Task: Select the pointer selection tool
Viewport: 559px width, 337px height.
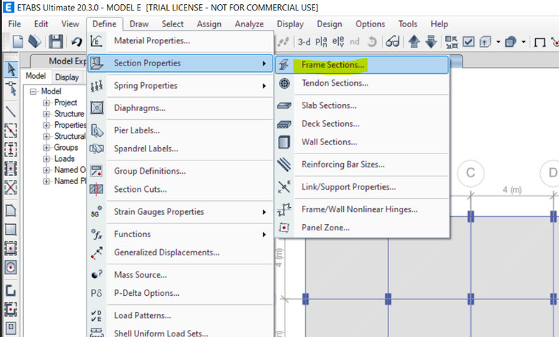Action: (11, 69)
